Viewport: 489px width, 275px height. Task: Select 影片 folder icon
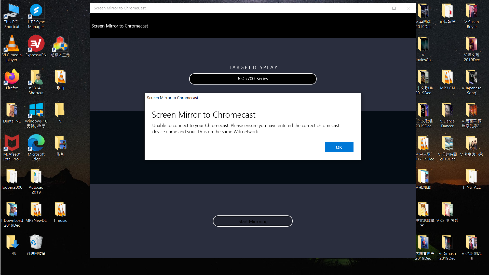click(x=60, y=146)
